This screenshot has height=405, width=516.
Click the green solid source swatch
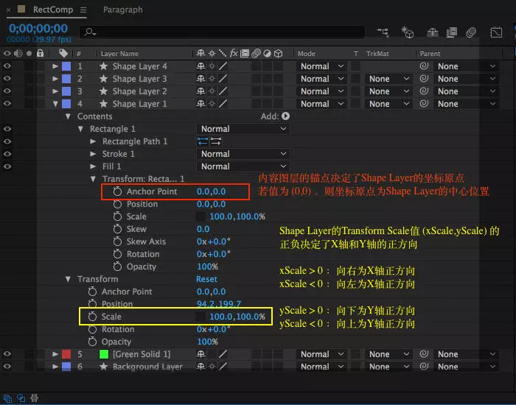click(x=104, y=354)
